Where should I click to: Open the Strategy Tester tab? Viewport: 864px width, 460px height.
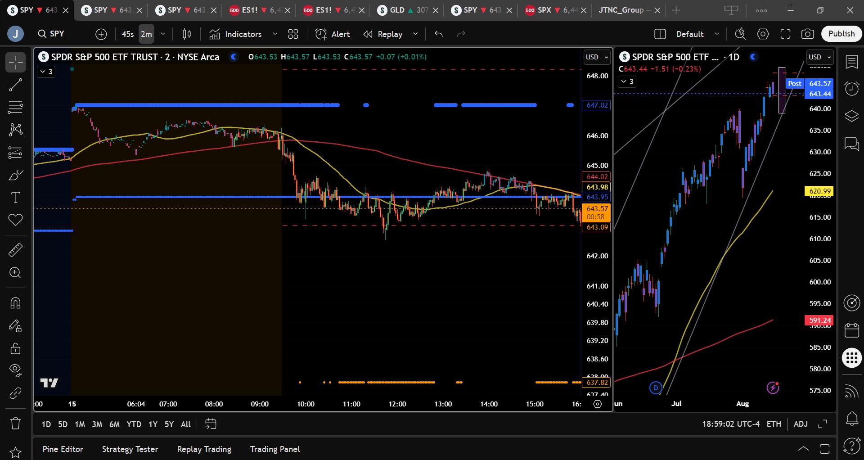point(130,449)
